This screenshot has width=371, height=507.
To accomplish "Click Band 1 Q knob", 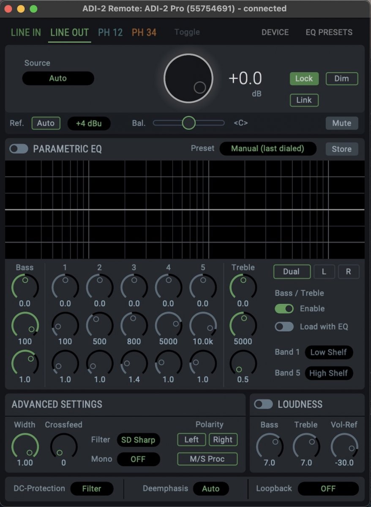I will [x=65, y=363].
